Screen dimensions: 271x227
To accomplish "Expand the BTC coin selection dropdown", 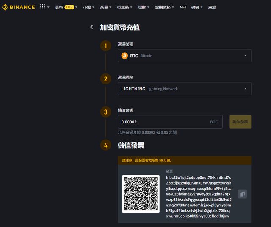I will click(245, 56).
